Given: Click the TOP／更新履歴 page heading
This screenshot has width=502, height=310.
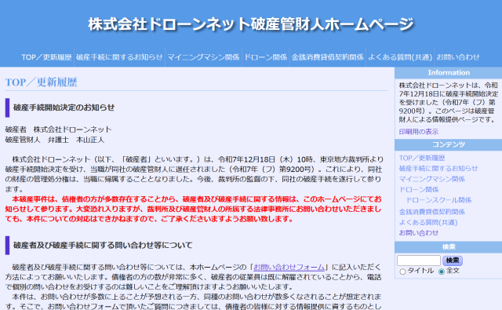Looking at the screenshot, I should click(41, 82).
